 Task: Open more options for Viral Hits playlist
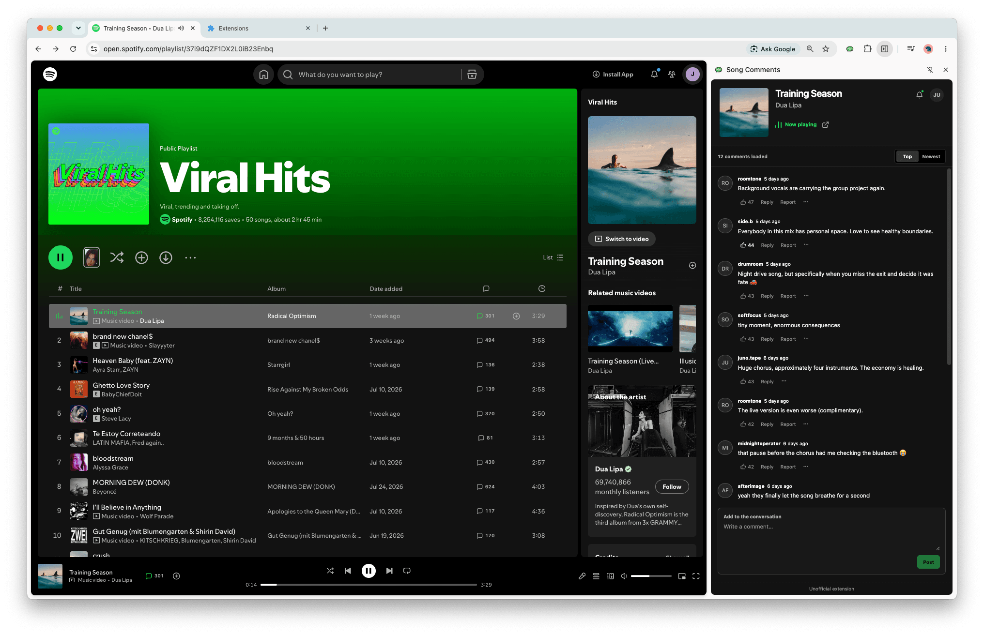tap(190, 257)
